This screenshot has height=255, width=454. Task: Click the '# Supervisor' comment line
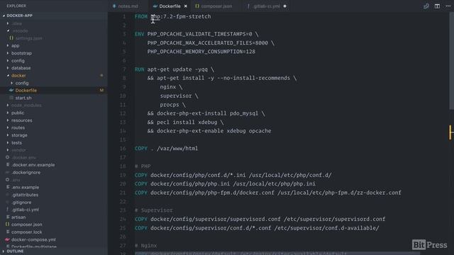click(154, 210)
